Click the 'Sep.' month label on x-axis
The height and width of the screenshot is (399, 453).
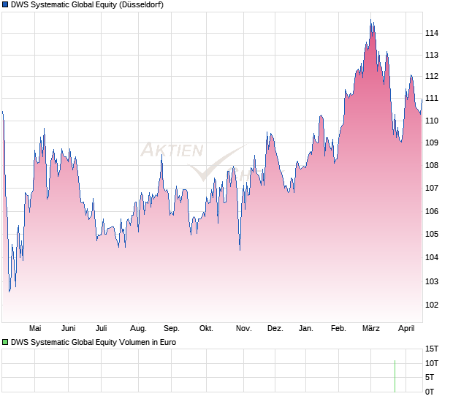pyautogui.click(x=172, y=329)
